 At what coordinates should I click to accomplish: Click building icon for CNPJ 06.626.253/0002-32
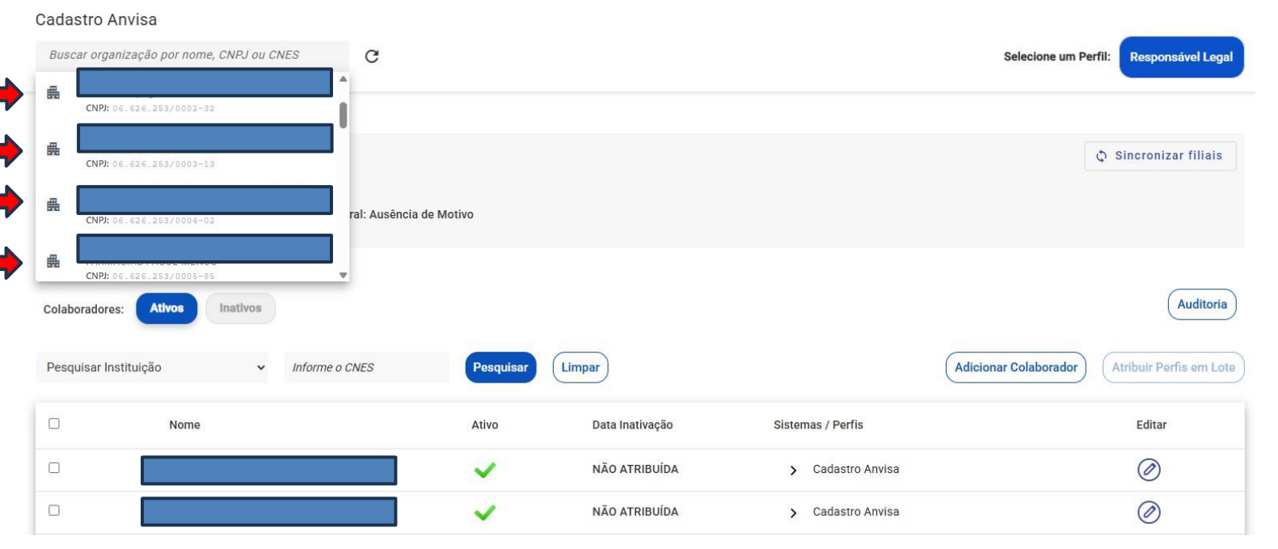[x=53, y=93]
